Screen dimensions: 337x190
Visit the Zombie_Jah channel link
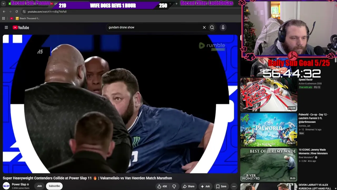(x=304, y=126)
